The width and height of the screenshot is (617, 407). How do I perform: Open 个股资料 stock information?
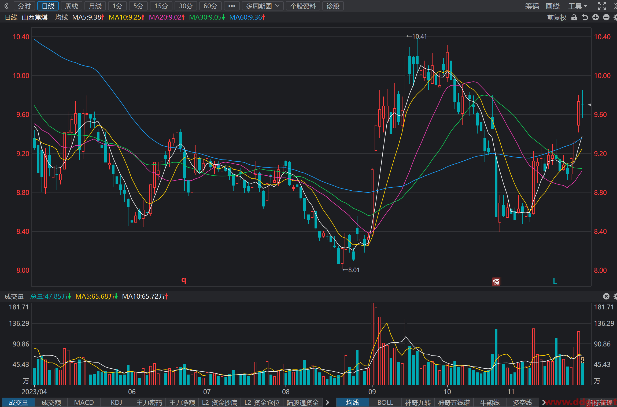303,6
